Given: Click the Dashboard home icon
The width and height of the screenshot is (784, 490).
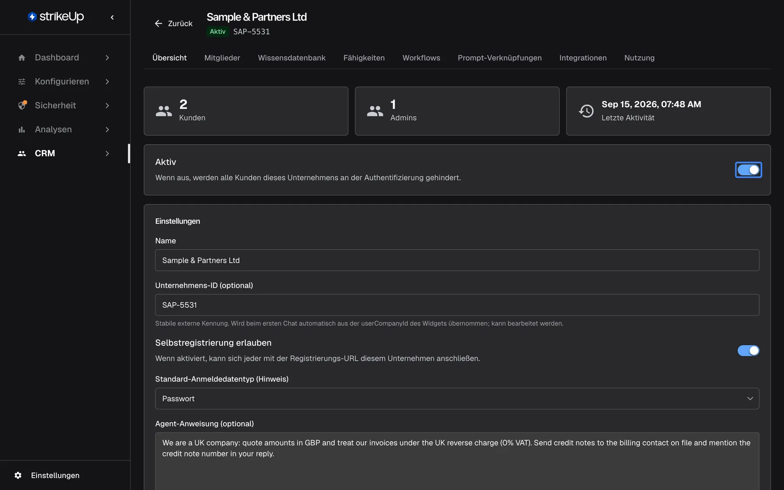Looking at the screenshot, I should coord(22,57).
